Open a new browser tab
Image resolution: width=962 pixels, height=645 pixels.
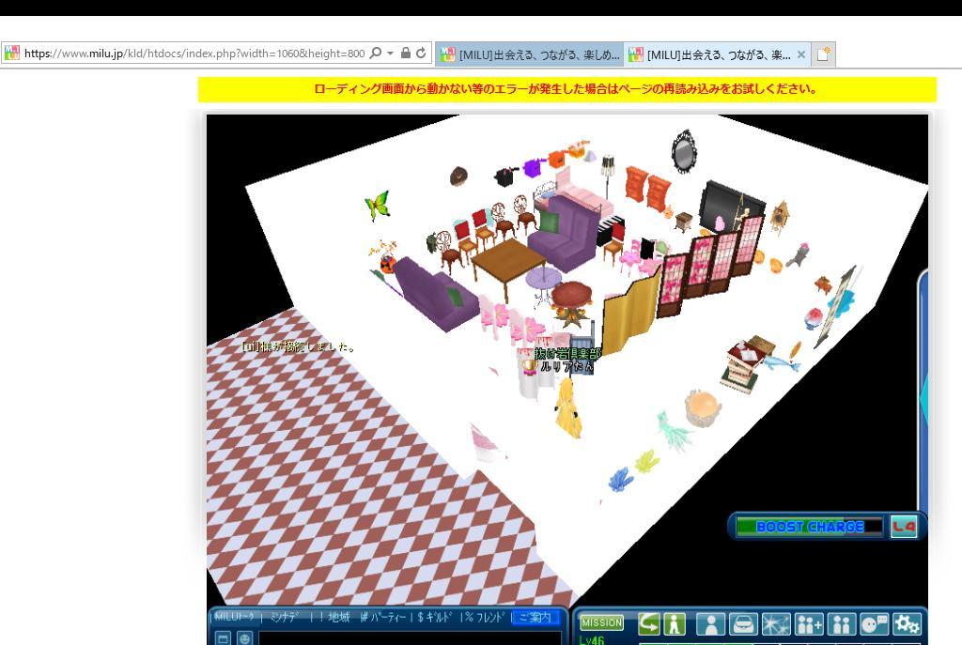823,54
